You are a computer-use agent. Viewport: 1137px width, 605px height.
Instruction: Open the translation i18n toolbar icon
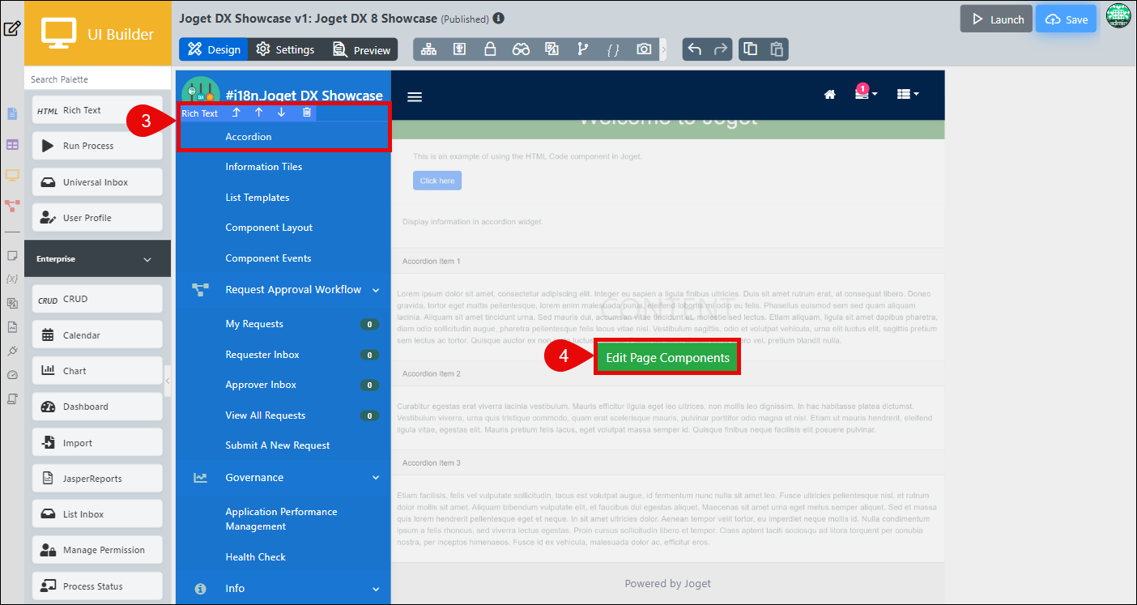click(x=551, y=49)
